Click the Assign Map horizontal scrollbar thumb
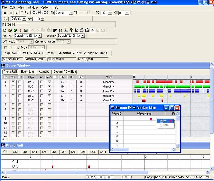214x181 pixels. [122, 149]
